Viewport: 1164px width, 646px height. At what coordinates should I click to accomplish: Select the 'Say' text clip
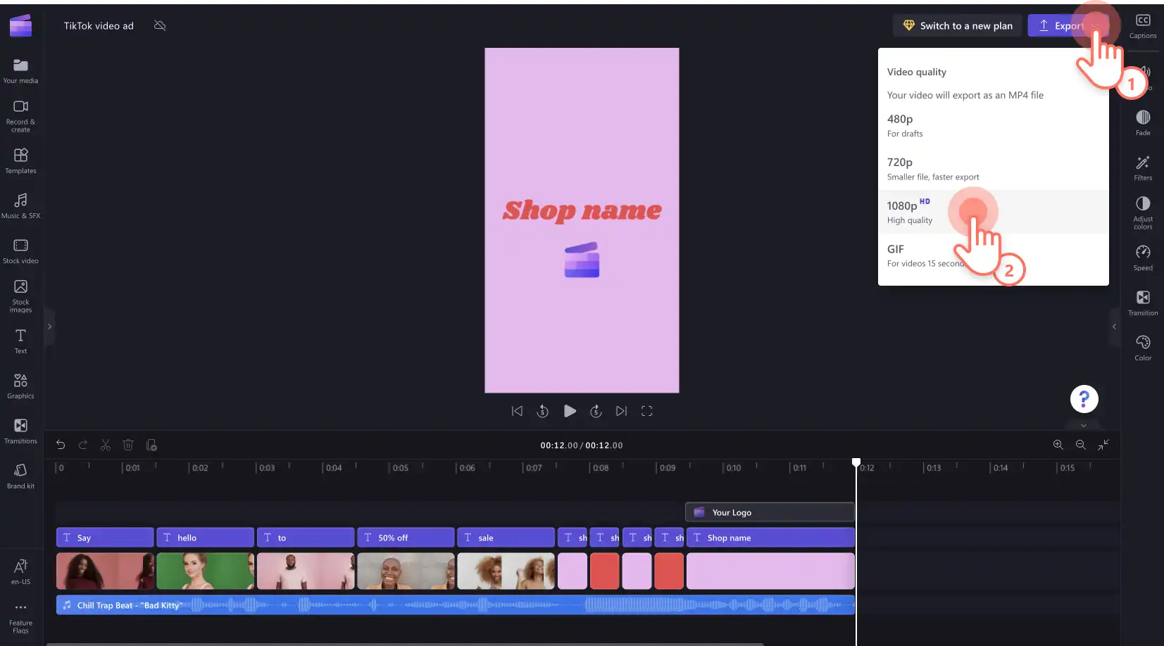pos(105,538)
